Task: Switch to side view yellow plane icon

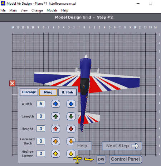Action: click(89, 160)
